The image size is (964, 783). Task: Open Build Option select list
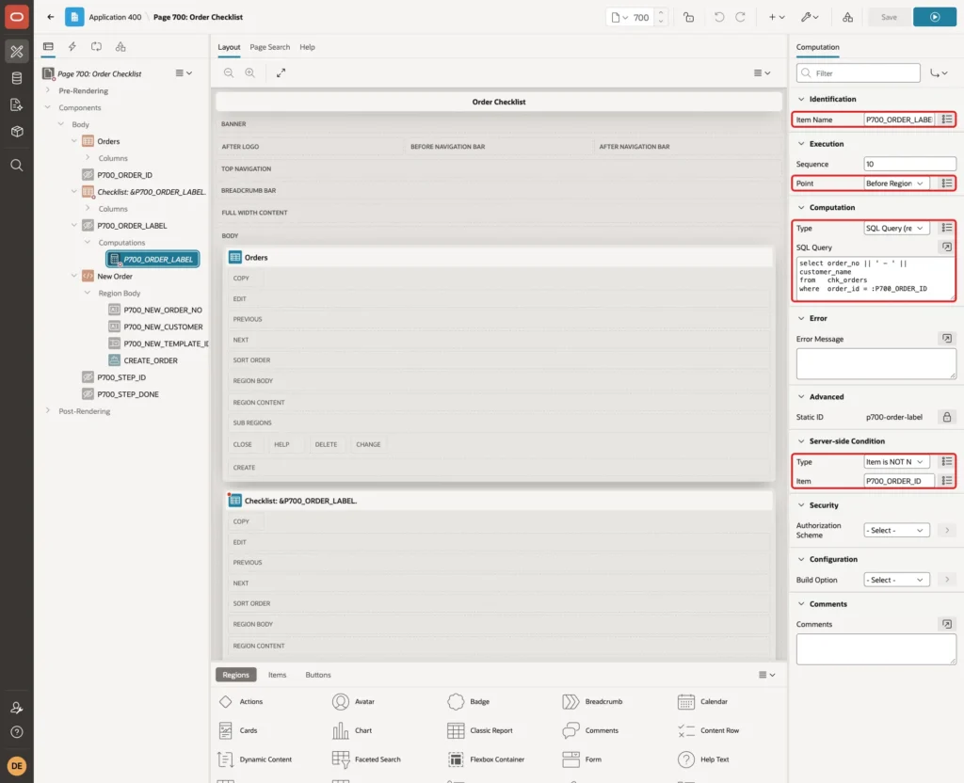(x=895, y=580)
